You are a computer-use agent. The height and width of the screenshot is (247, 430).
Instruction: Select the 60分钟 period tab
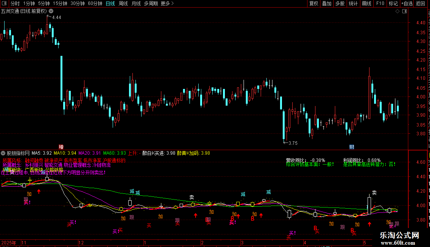(x=95, y=3)
